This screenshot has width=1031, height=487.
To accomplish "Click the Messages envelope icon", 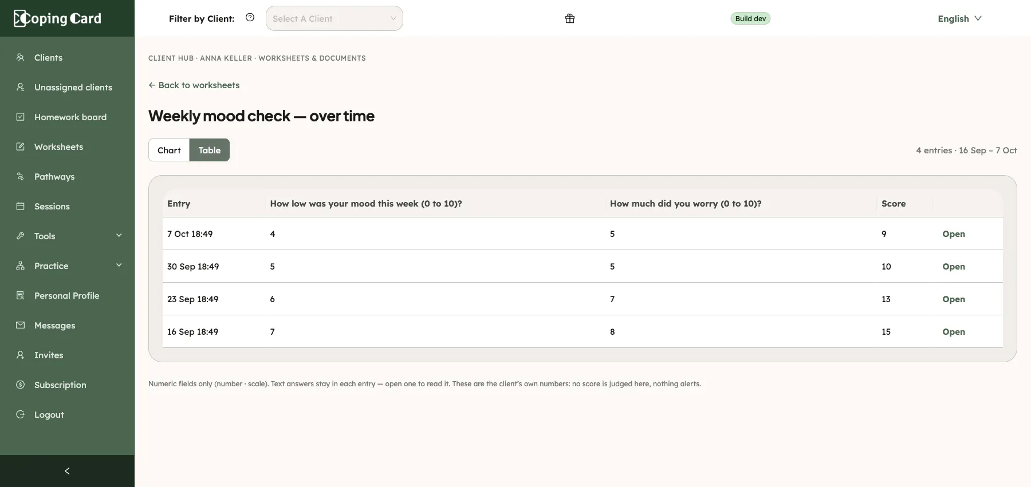I will pyautogui.click(x=21, y=325).
